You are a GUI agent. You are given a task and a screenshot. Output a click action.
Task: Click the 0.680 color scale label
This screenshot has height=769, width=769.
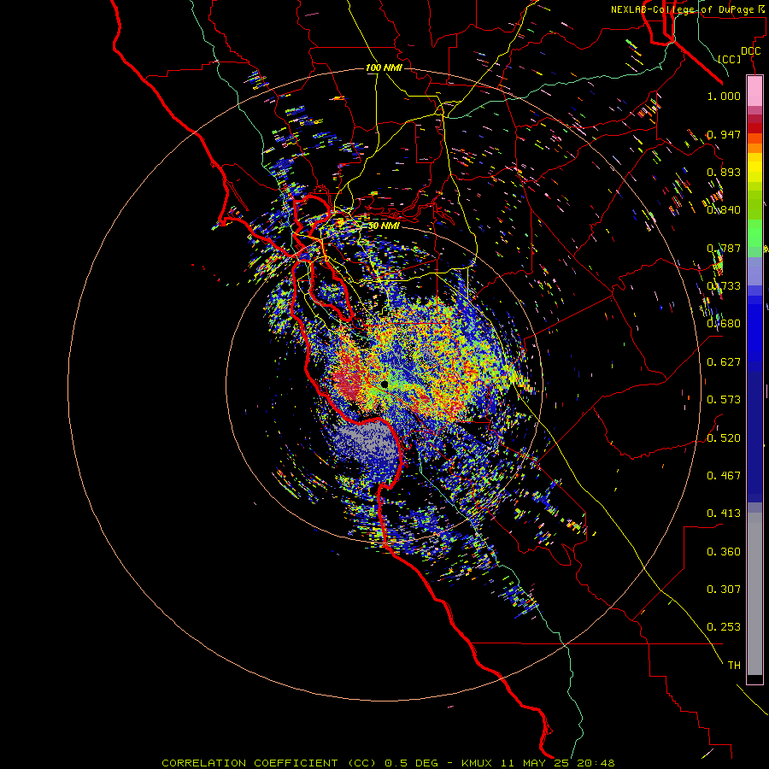tap(724, 324)
